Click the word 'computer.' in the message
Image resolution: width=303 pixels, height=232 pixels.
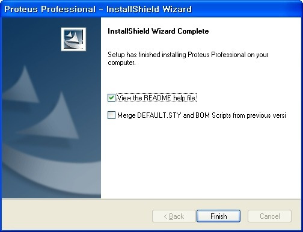(x=121, y=63)
